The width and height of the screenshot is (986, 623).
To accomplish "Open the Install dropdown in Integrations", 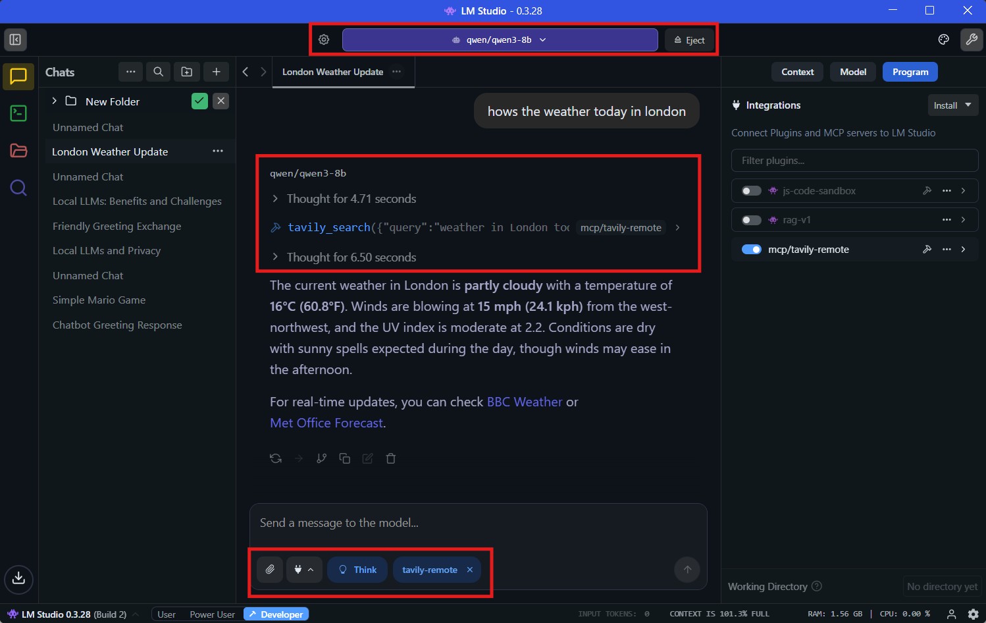I will tap(952, 105).
